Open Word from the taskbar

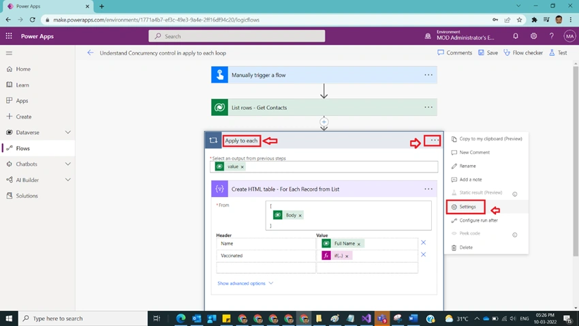pyautogui.click(x=413, y=318)
